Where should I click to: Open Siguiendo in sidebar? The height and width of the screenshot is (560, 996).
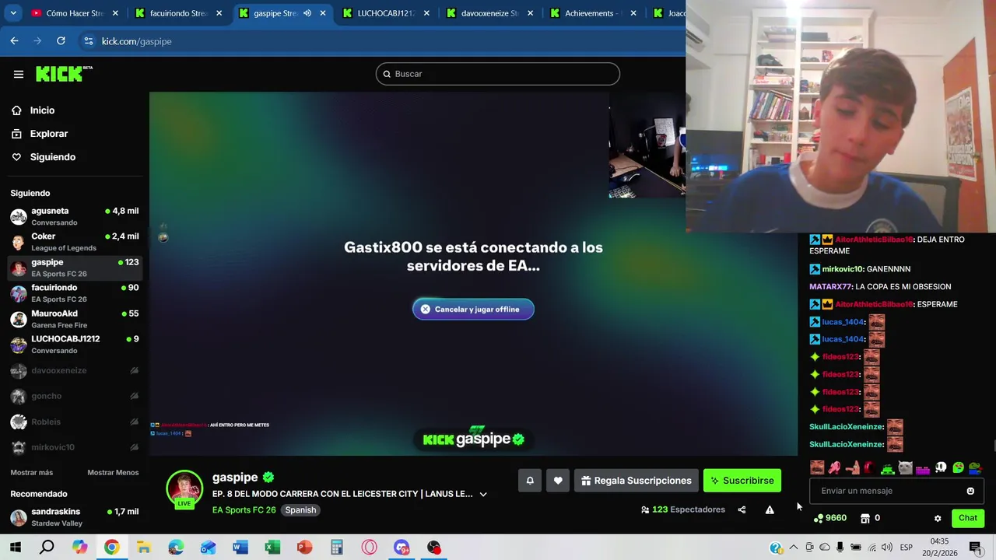click(x=53, y=157)
